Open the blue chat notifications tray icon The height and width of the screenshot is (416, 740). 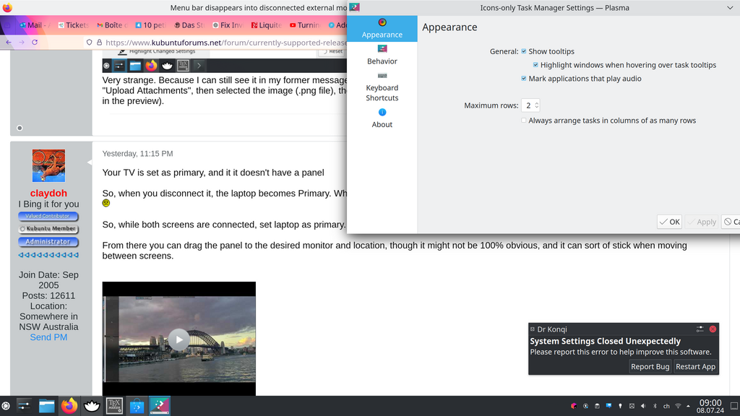pyautogui.click(x=608, y=406)
